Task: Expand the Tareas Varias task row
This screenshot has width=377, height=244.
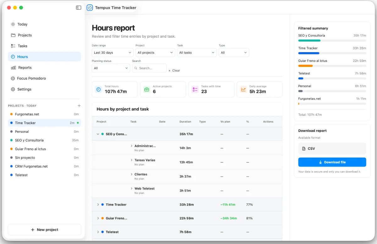Action: (132, 160)
